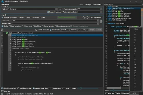
Task: Enable Multiline option
Action: tap(34, 26)
